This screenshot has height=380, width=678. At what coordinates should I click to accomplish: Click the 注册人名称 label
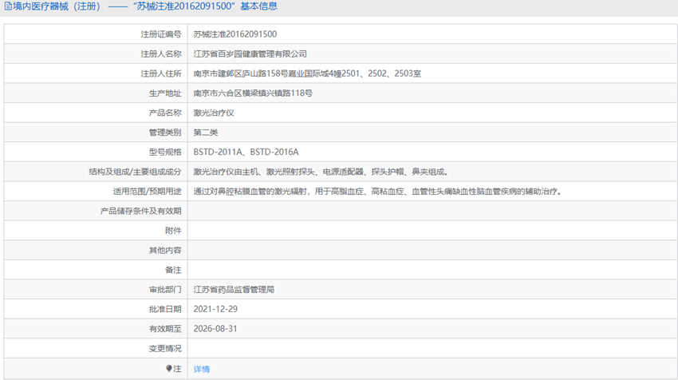[161, 53]
